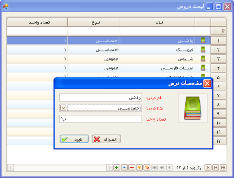Click the green plus add-record icon
This screenshot has height=178, width=234.
(x=117, y=167)
